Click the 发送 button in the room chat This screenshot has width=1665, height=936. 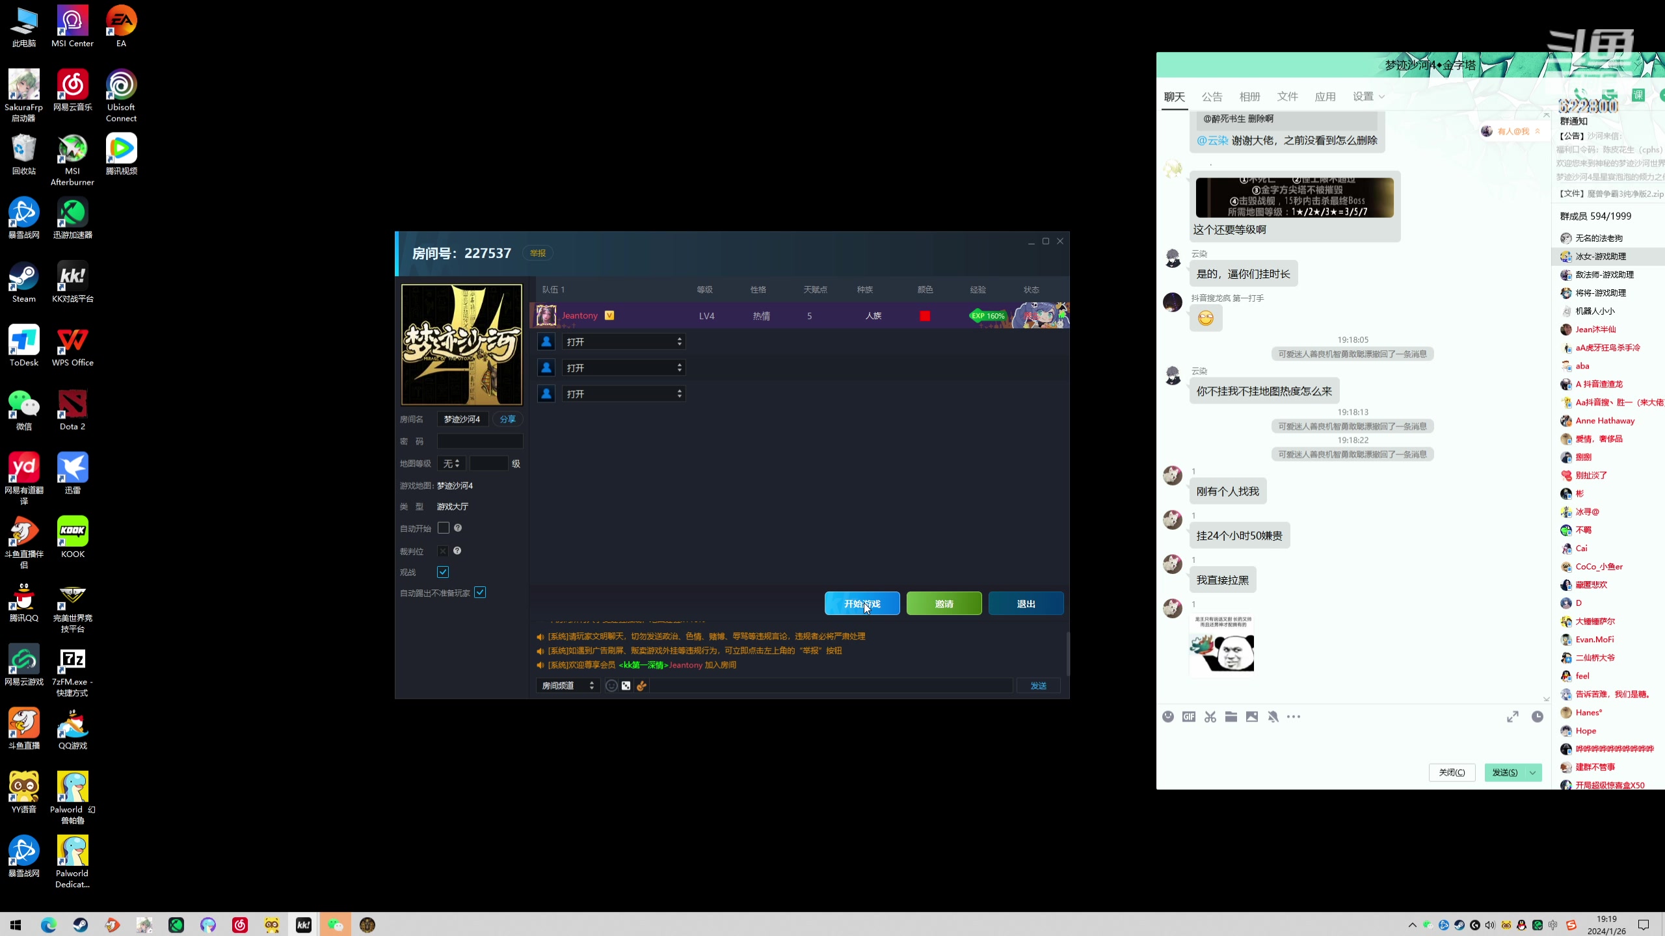(x=1039, y=686)
